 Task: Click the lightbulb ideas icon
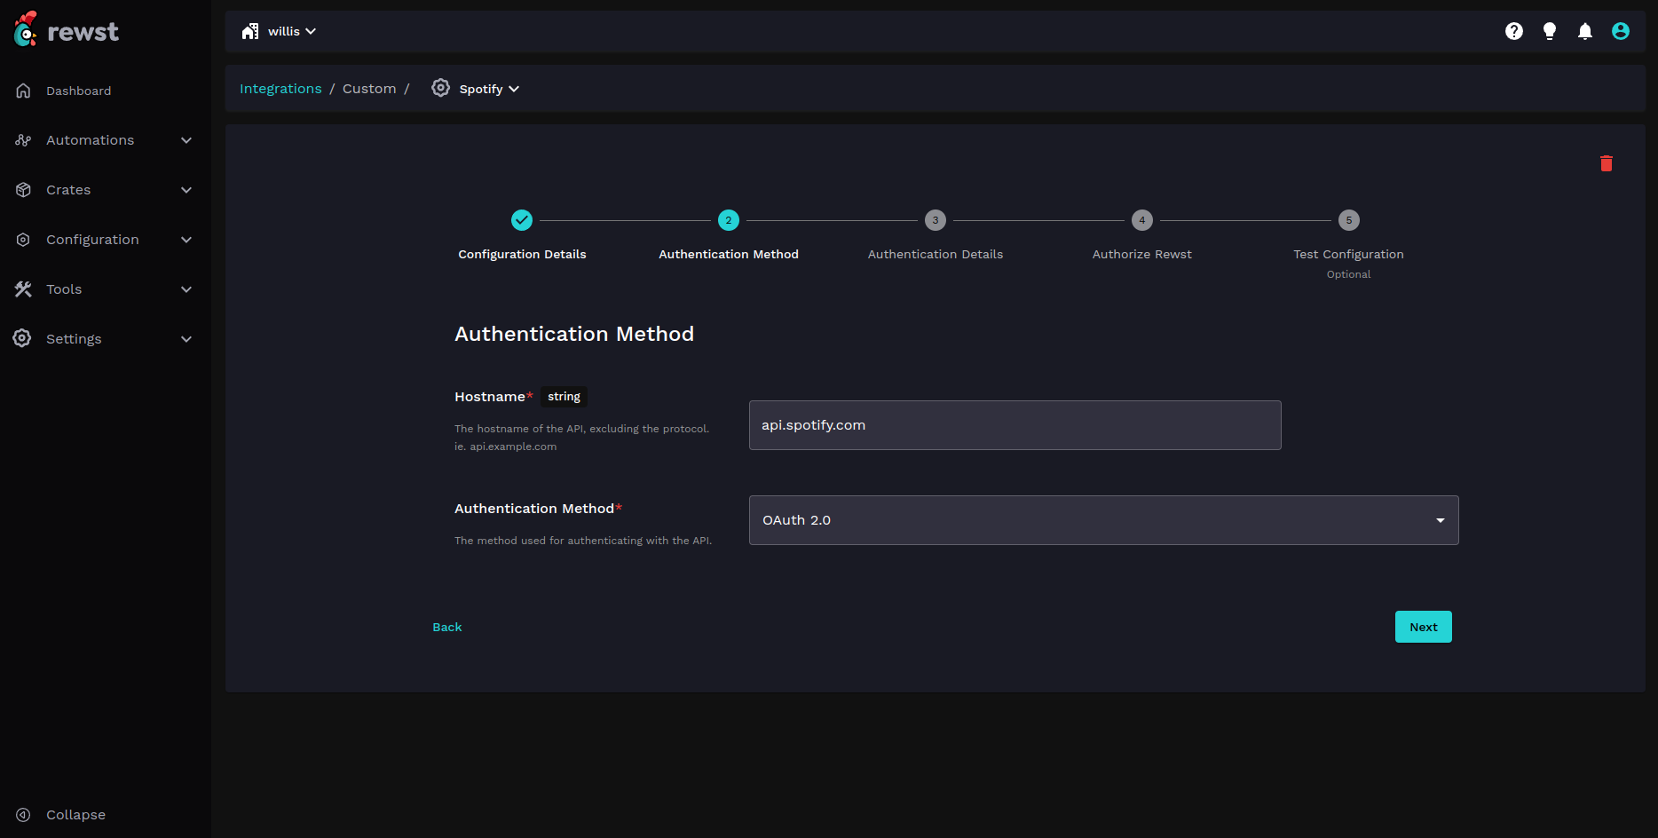click(1550, 31)
